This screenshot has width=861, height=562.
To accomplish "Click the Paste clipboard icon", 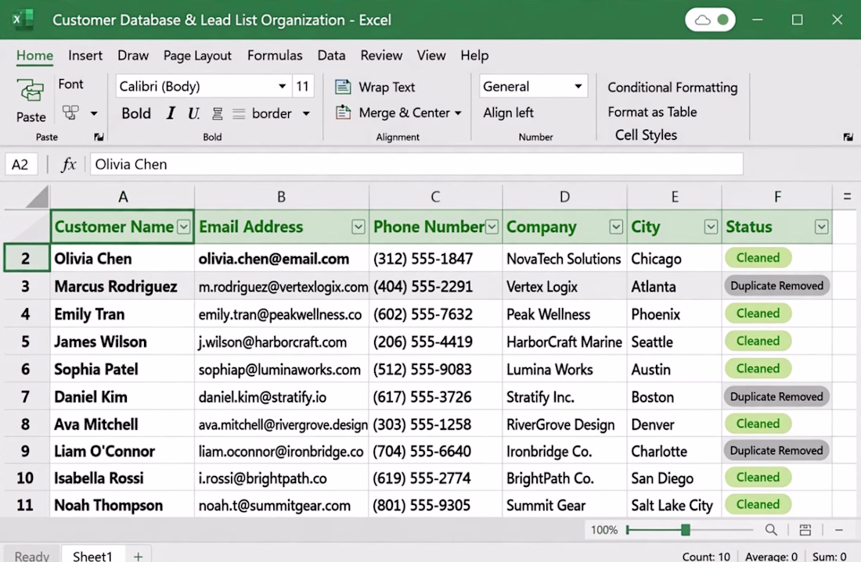I will click(31, 91).
